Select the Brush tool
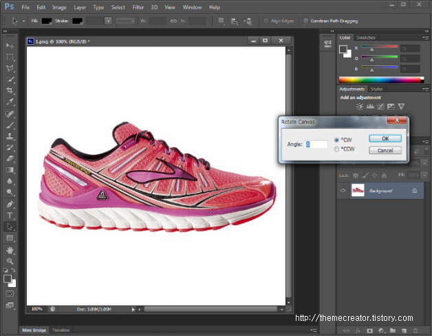Image resolution: width=432 pixels, height=336 pixels. click(10, 125)
